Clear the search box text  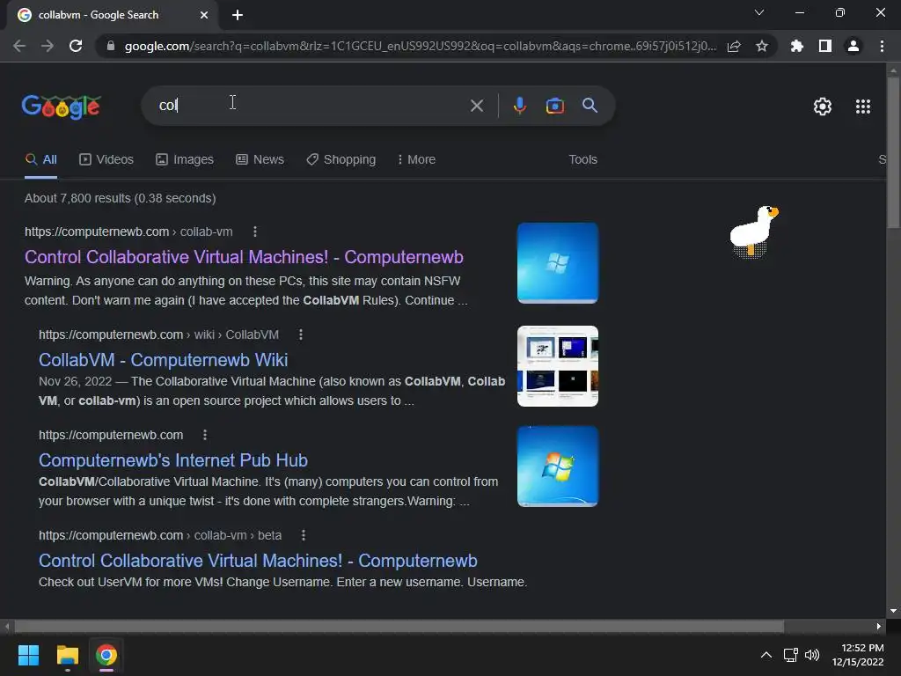coord(476,106)
